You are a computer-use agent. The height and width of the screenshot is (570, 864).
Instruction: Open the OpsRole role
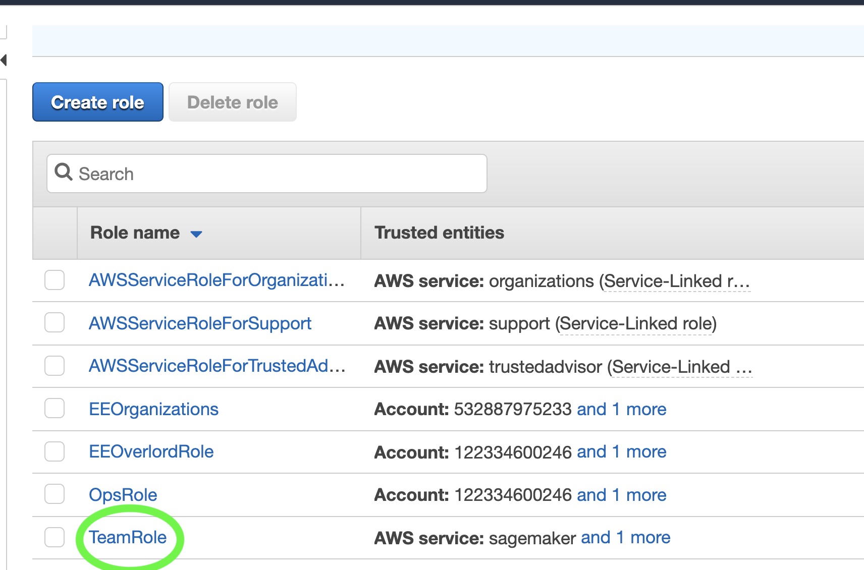coord(123,495)
